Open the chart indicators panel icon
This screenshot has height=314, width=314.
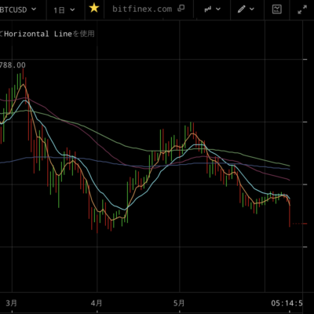[276, 9]
